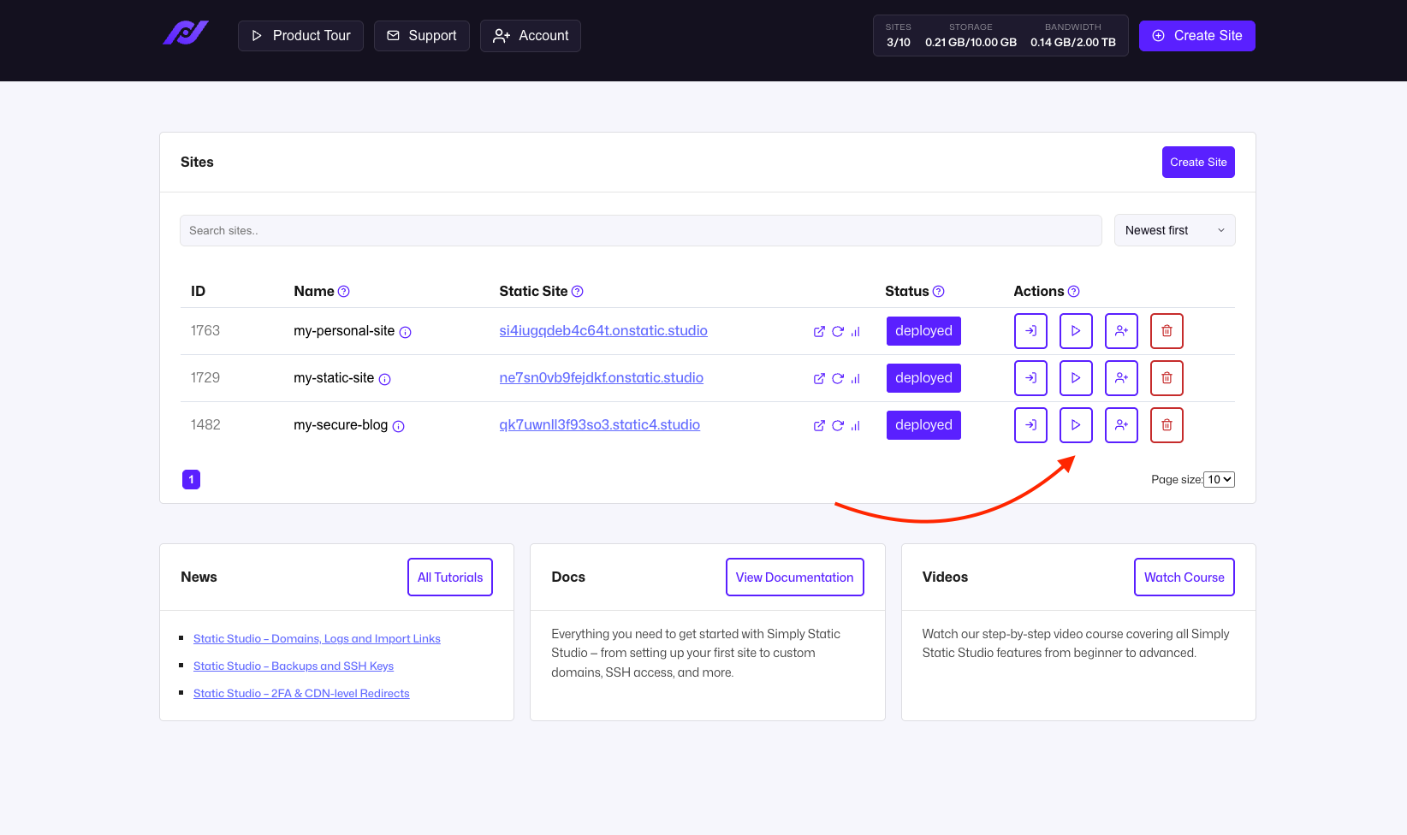Select ID cell 1763
The width and height of the screenshot is (1407, 835).
(x=205, y=331)
